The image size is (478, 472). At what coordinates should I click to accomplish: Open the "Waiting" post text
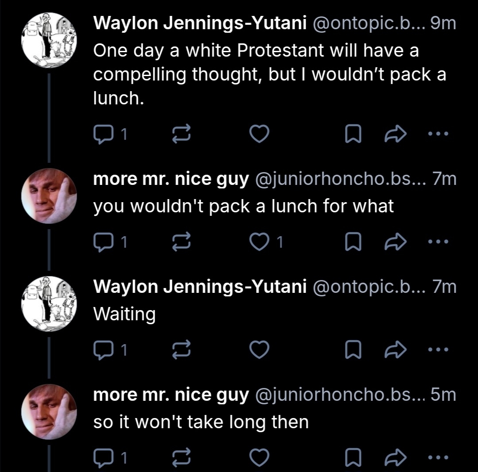[124, 314]
